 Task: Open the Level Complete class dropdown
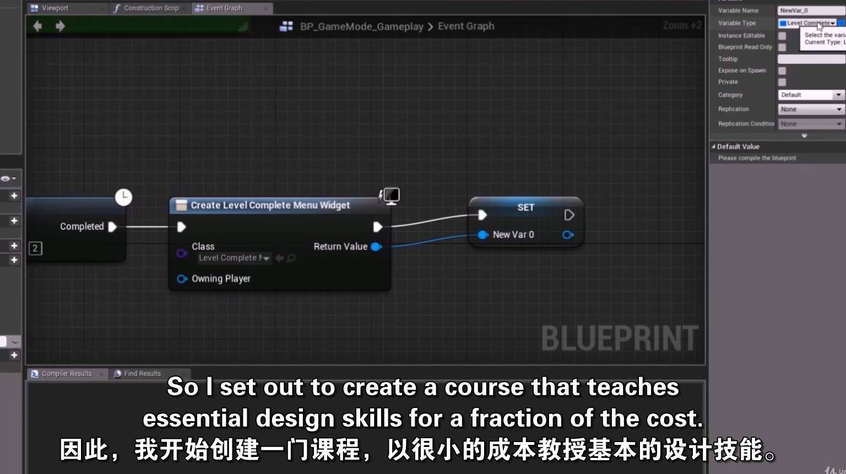tap(234, 258)
